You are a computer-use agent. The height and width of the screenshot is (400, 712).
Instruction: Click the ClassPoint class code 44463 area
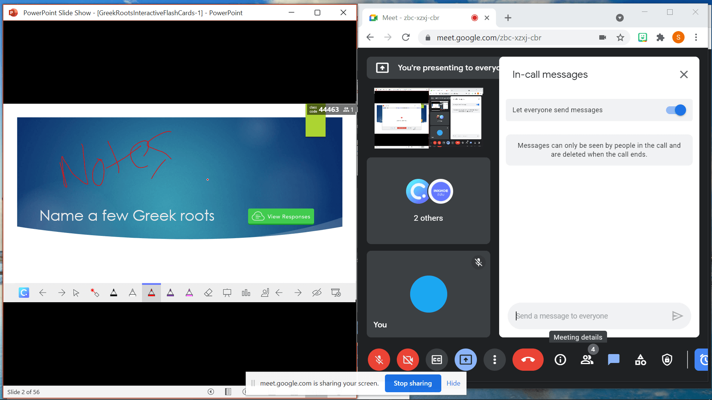click(x=329, y=109)
